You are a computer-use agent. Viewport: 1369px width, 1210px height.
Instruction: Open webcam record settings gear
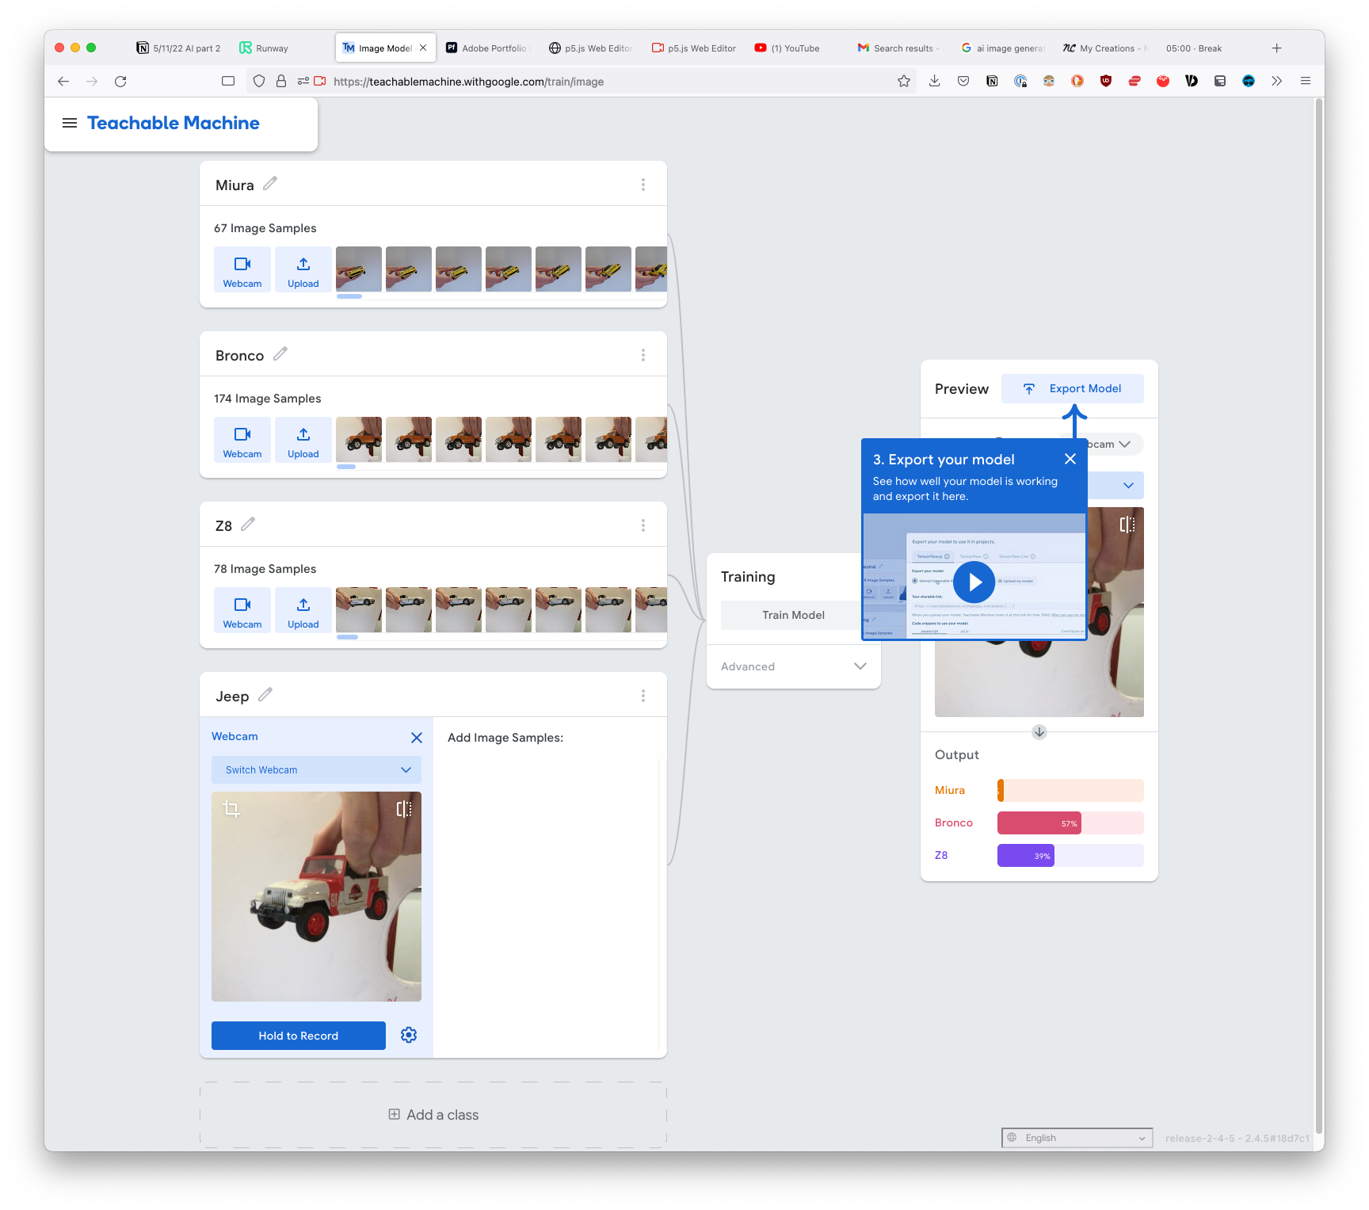(x=409, y=1035)
